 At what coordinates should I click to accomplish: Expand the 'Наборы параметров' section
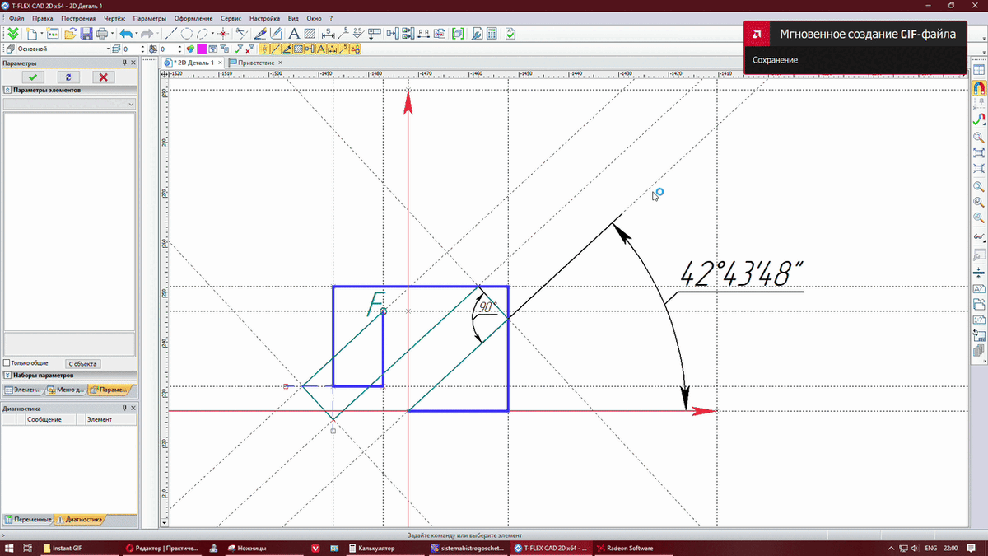pos(7,375)
